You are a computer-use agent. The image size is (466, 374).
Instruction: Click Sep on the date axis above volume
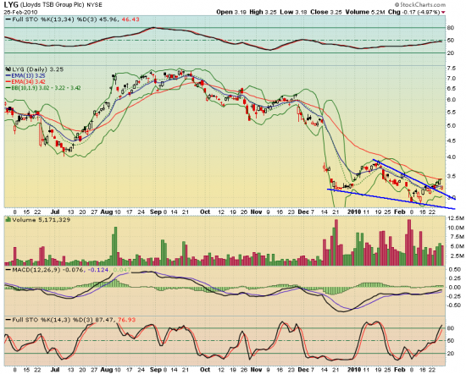point(156,212)
